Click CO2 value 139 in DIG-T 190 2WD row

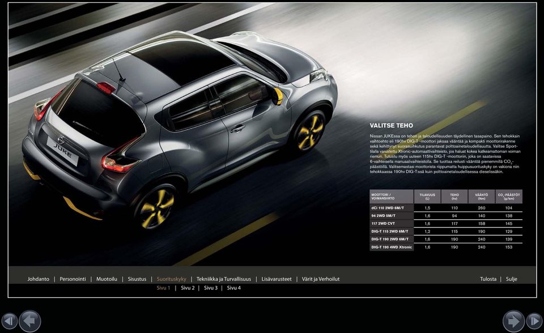coord(509,239)
